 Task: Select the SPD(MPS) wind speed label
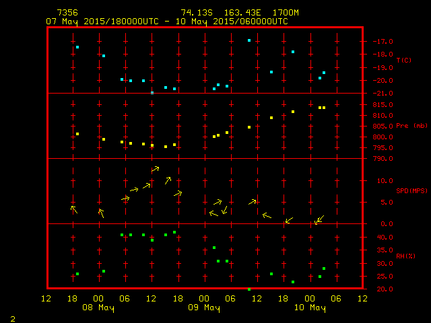411,190
